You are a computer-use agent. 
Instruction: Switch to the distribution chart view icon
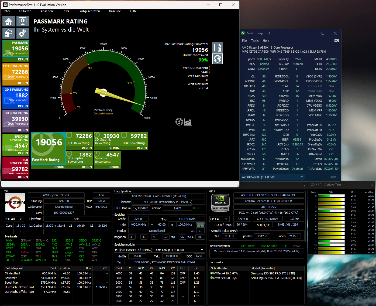pyautogui.click(x=188, y=122)
